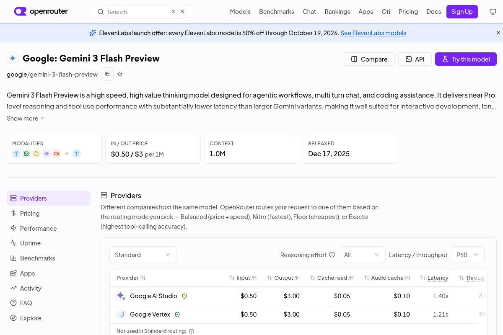Select Pricing in the sidebar

(x=49, y=213)
